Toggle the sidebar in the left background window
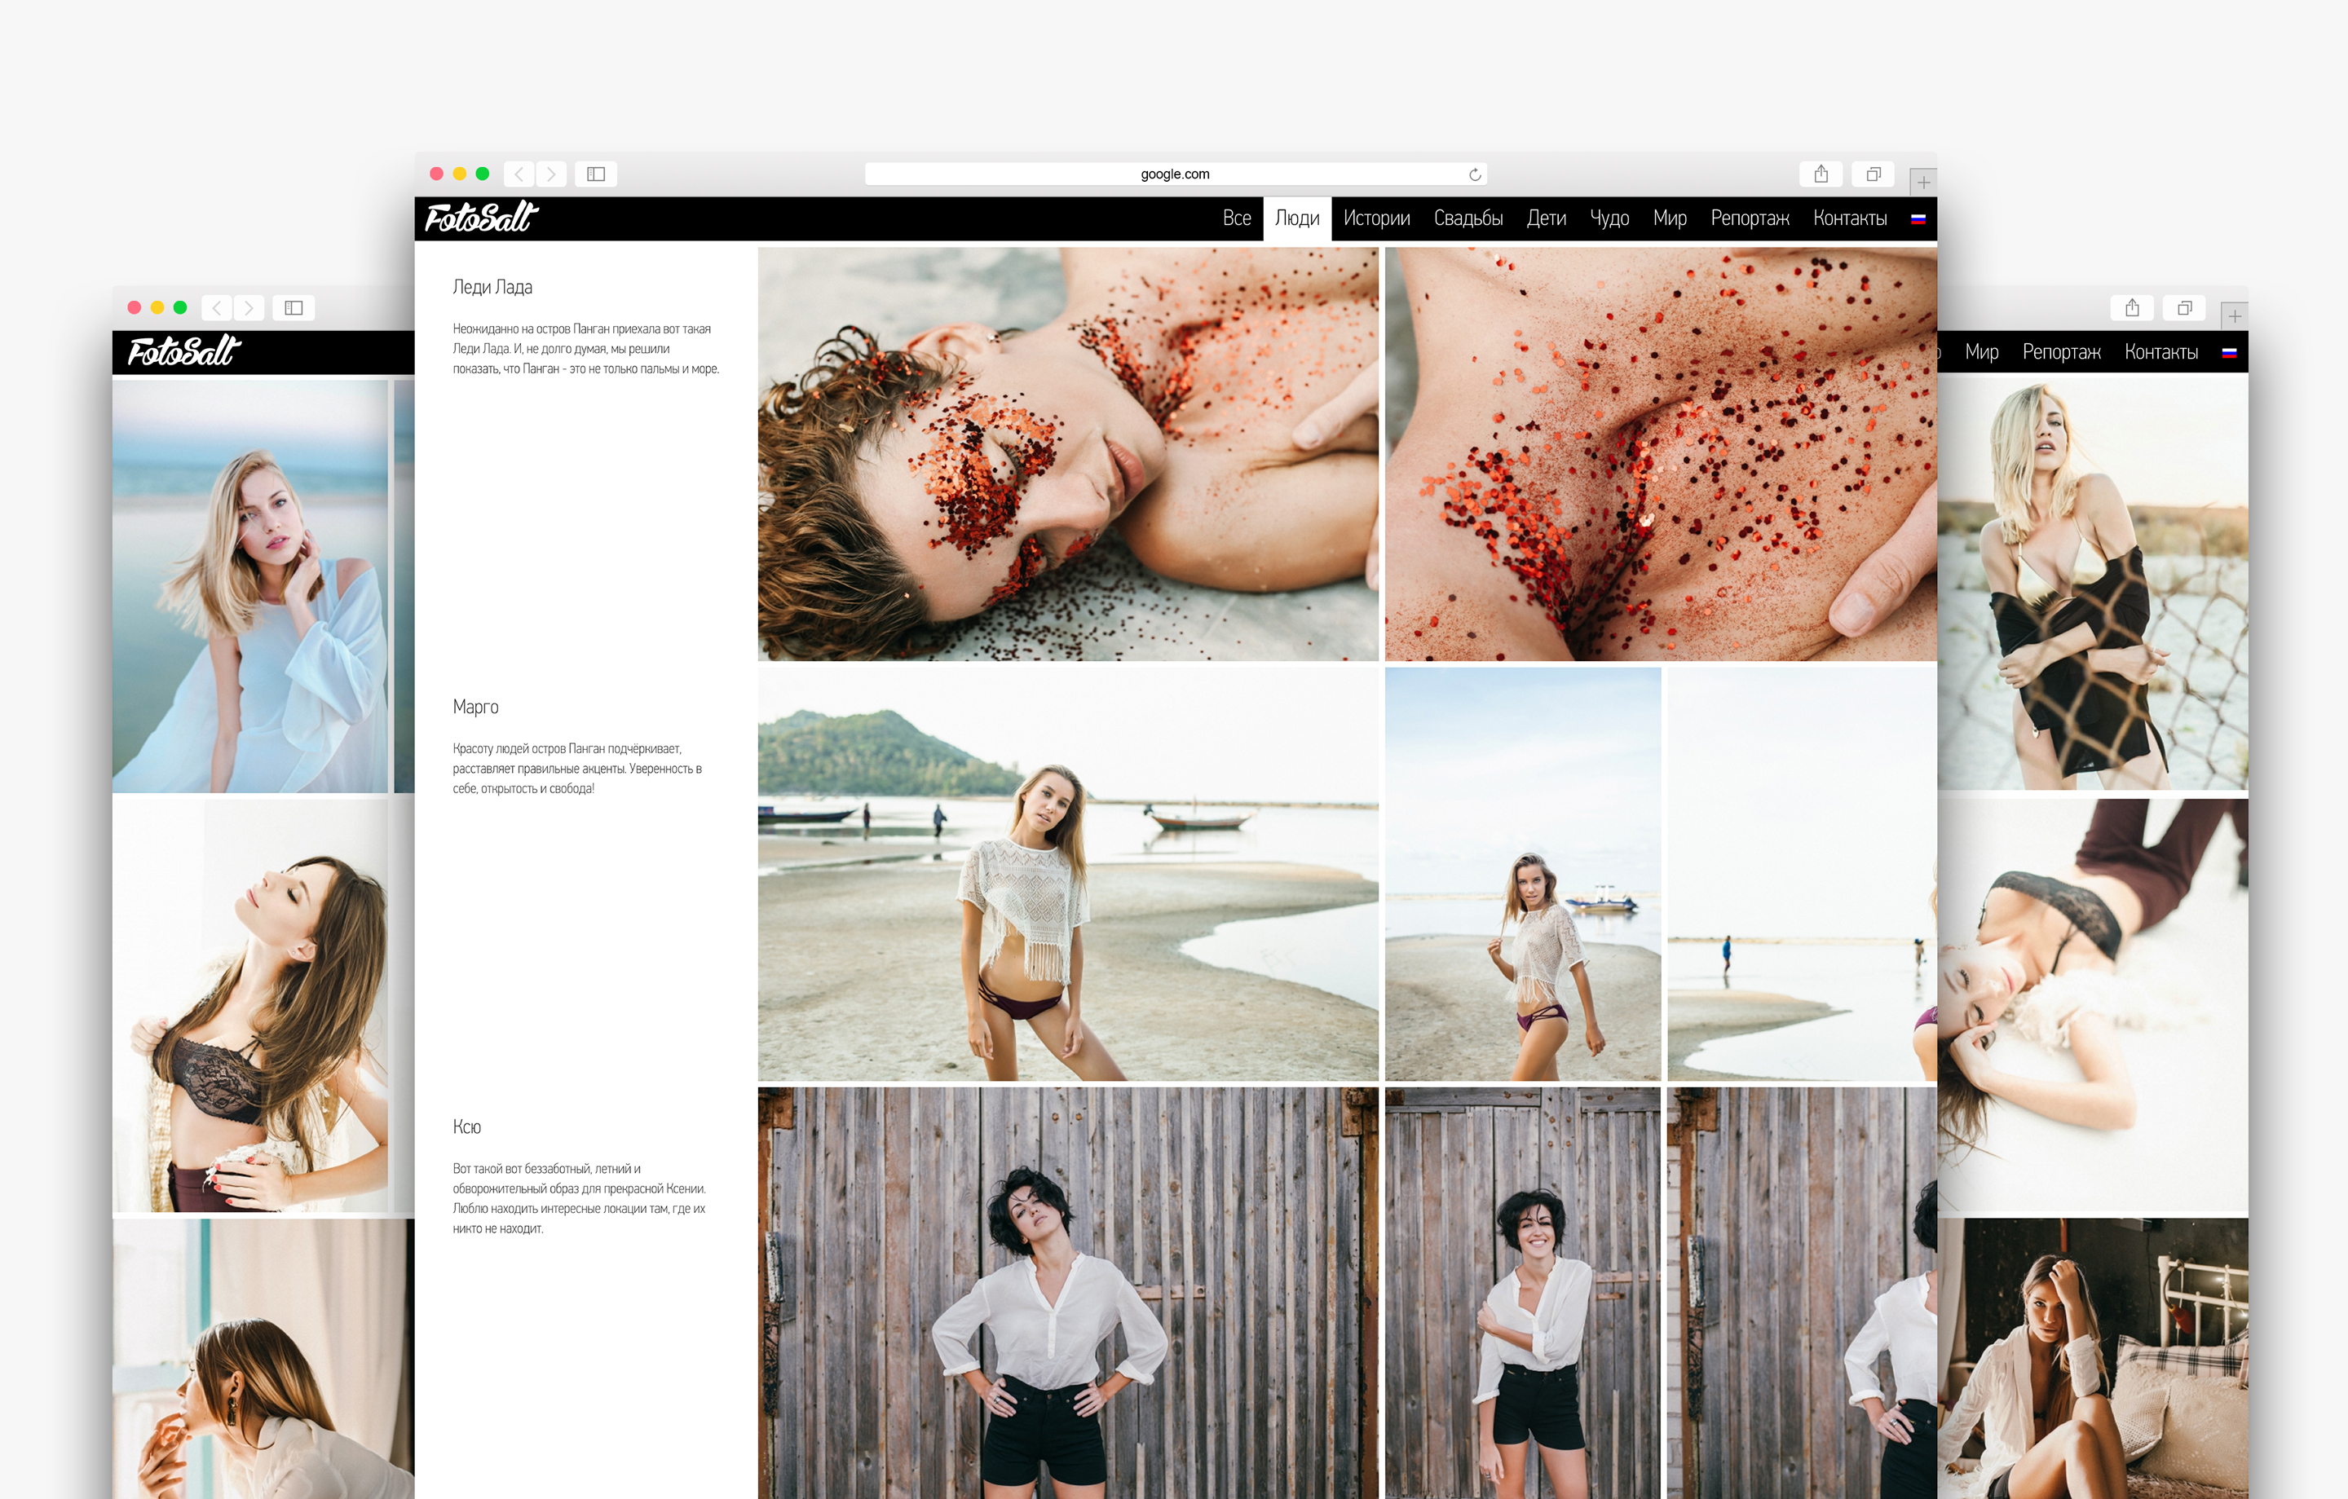 tap(293, 308)
